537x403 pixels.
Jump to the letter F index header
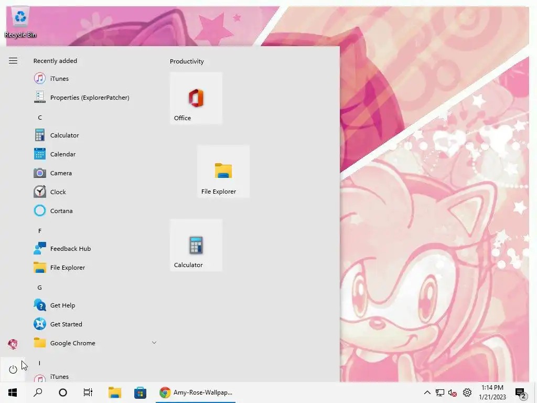click(x=40, y=231)
